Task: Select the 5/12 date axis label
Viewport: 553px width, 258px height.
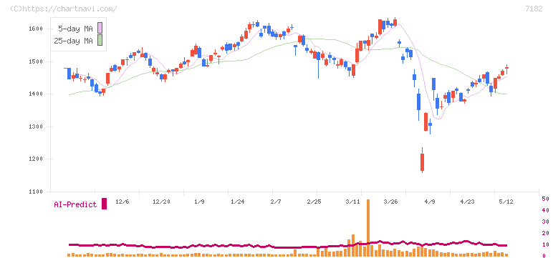Action: (506, 202)
